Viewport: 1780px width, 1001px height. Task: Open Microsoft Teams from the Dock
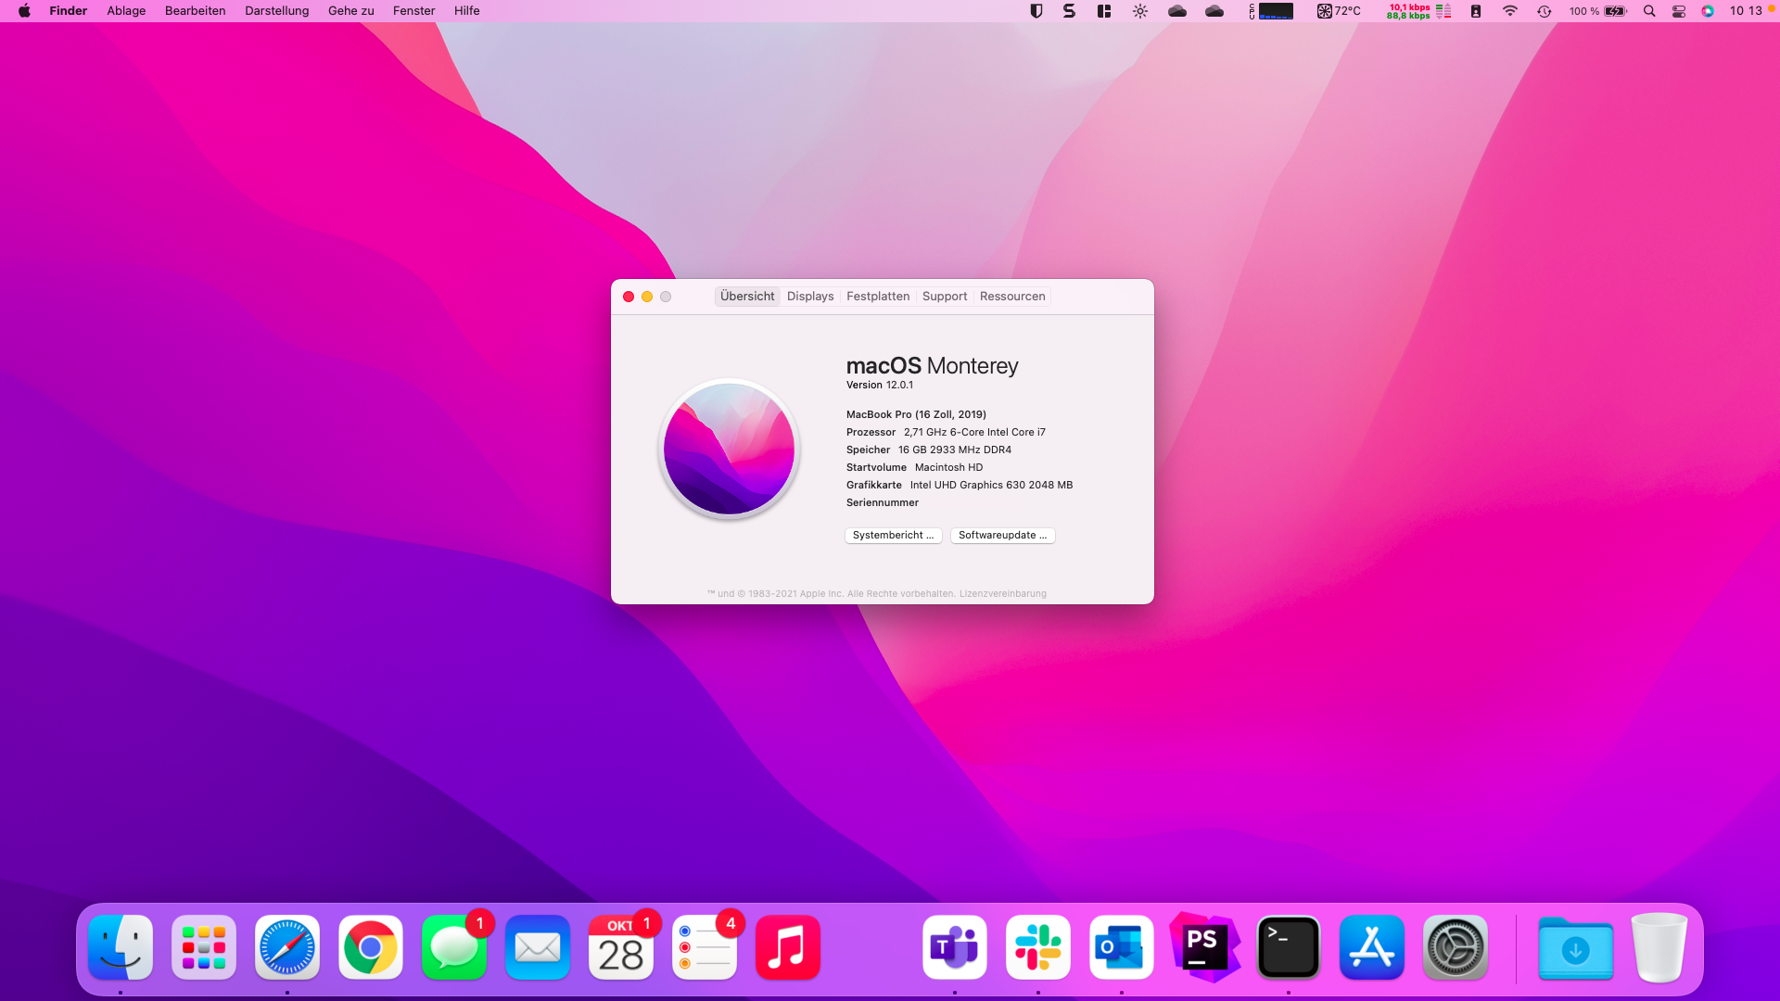955,947
